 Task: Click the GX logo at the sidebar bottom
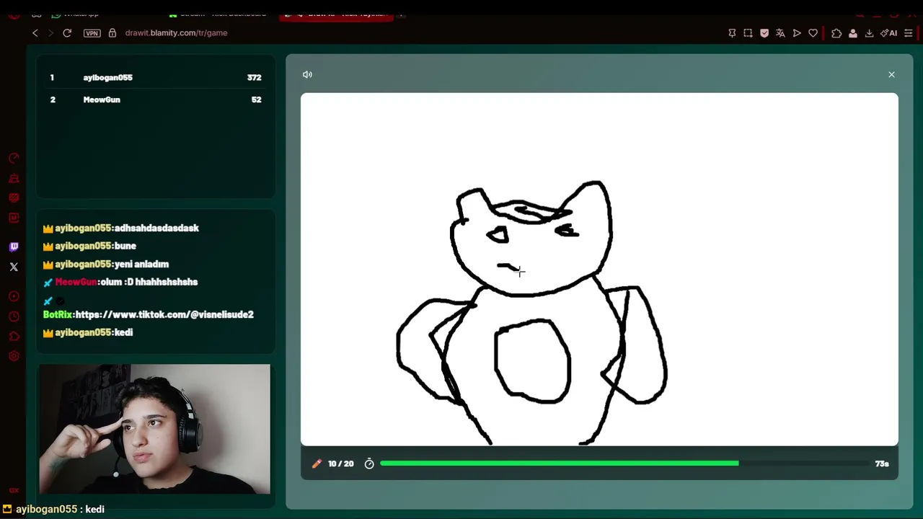tap(14, 491)
